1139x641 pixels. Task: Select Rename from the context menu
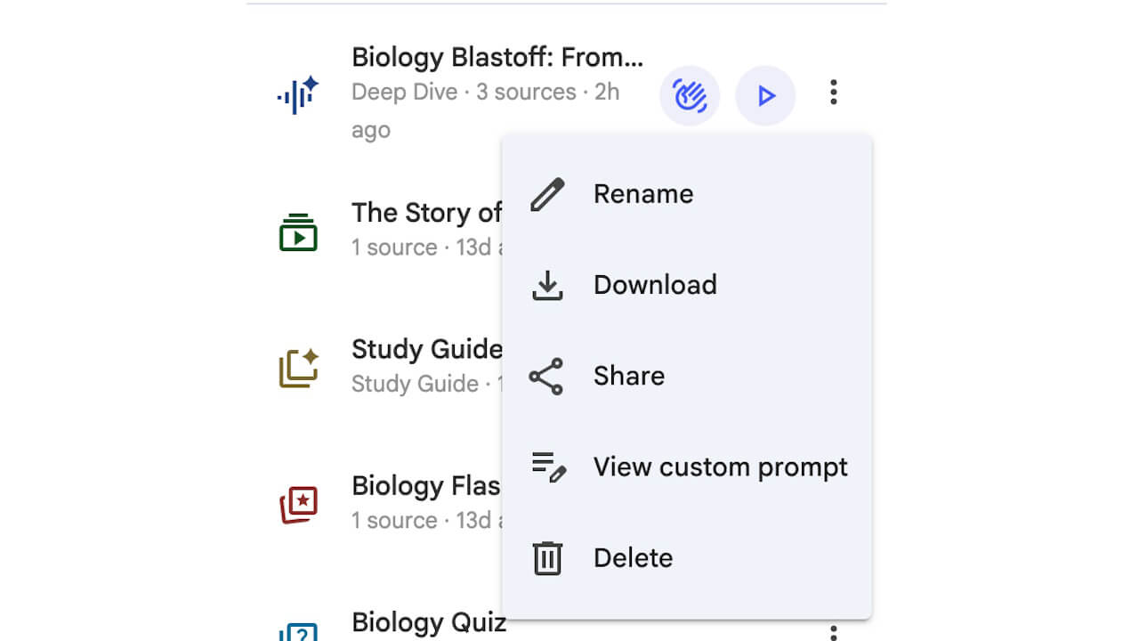[x=642, y=194]
